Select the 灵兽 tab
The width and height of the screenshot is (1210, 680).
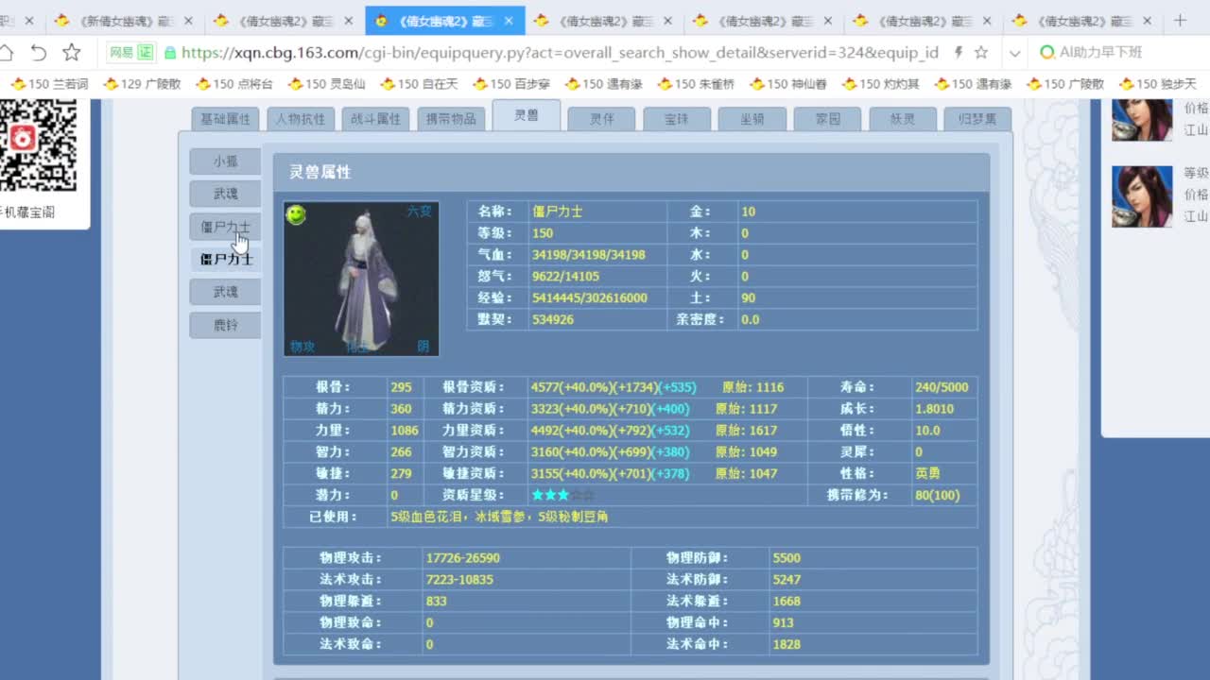(527, 115)
